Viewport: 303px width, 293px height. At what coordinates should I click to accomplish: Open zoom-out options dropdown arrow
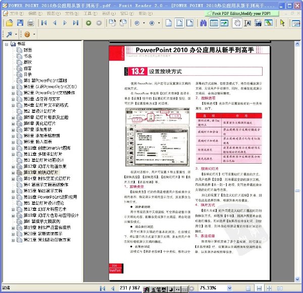[x=144, y=23]
